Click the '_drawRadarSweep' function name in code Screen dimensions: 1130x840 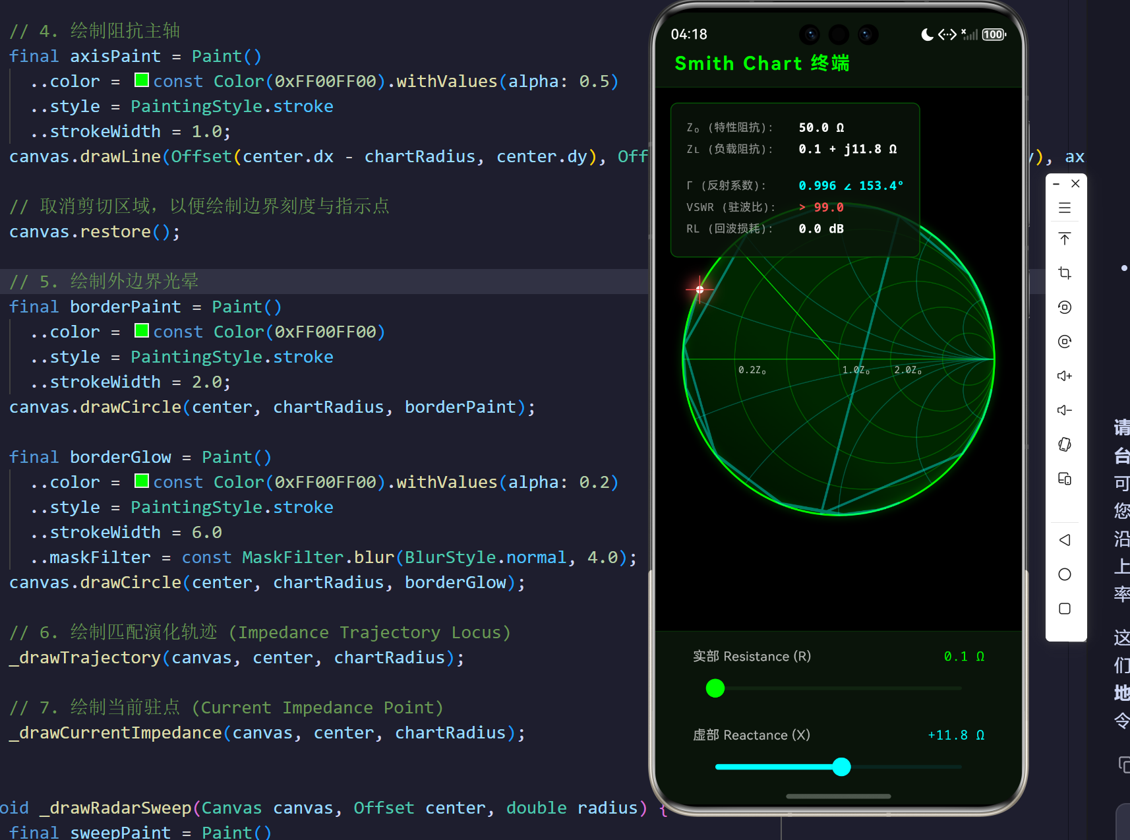[x=115, y=808]
